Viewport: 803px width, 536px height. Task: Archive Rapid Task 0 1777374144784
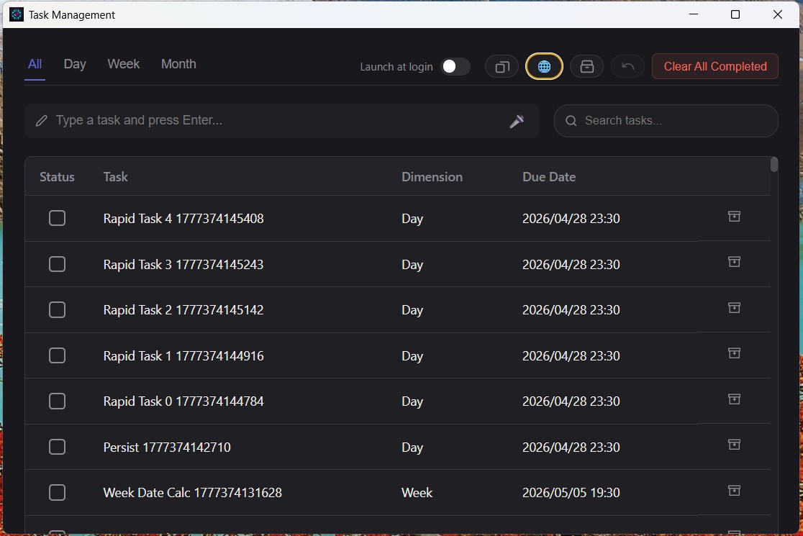[734, 399]
